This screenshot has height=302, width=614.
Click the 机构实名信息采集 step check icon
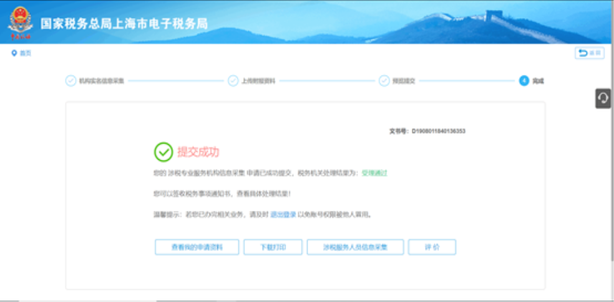pos(71,80)
